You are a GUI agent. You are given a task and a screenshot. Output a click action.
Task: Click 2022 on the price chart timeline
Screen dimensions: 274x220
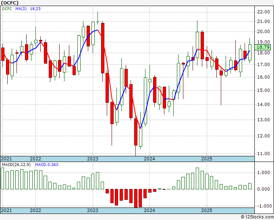point(35,159)
